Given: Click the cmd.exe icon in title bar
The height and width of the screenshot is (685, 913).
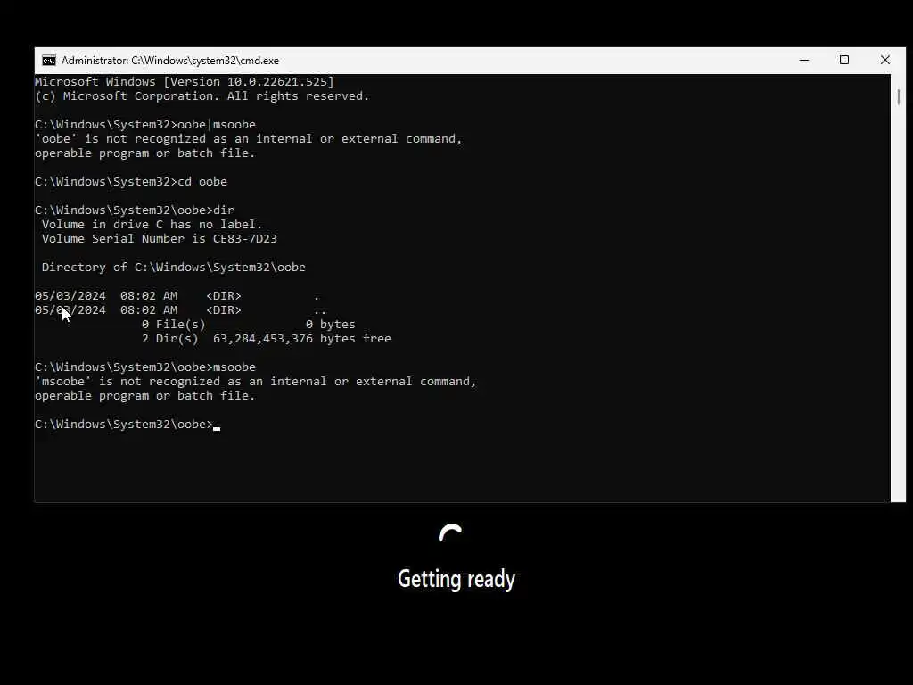Looking at the screenshot, I should [49, 61].
